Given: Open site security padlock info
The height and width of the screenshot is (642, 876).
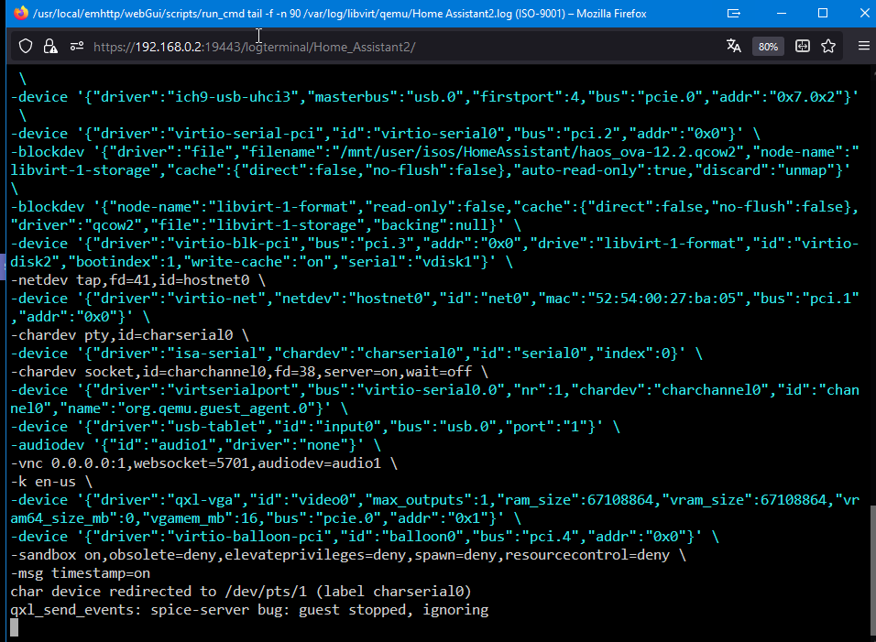Looking at the screenshot, I should click(50, 47).
